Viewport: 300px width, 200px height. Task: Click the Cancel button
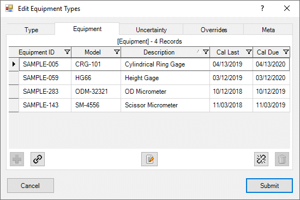(x=31, y=186)
